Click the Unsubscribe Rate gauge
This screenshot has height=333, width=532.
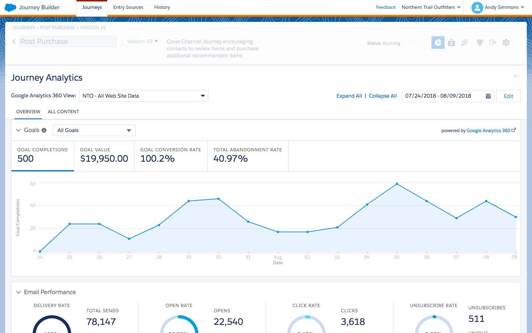[434, 324]
